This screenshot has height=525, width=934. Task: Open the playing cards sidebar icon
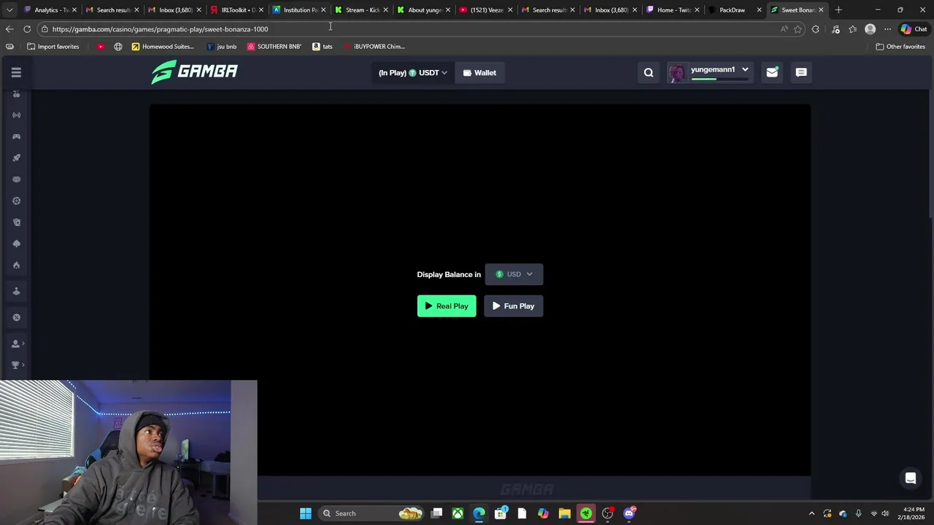click(16, 222)
